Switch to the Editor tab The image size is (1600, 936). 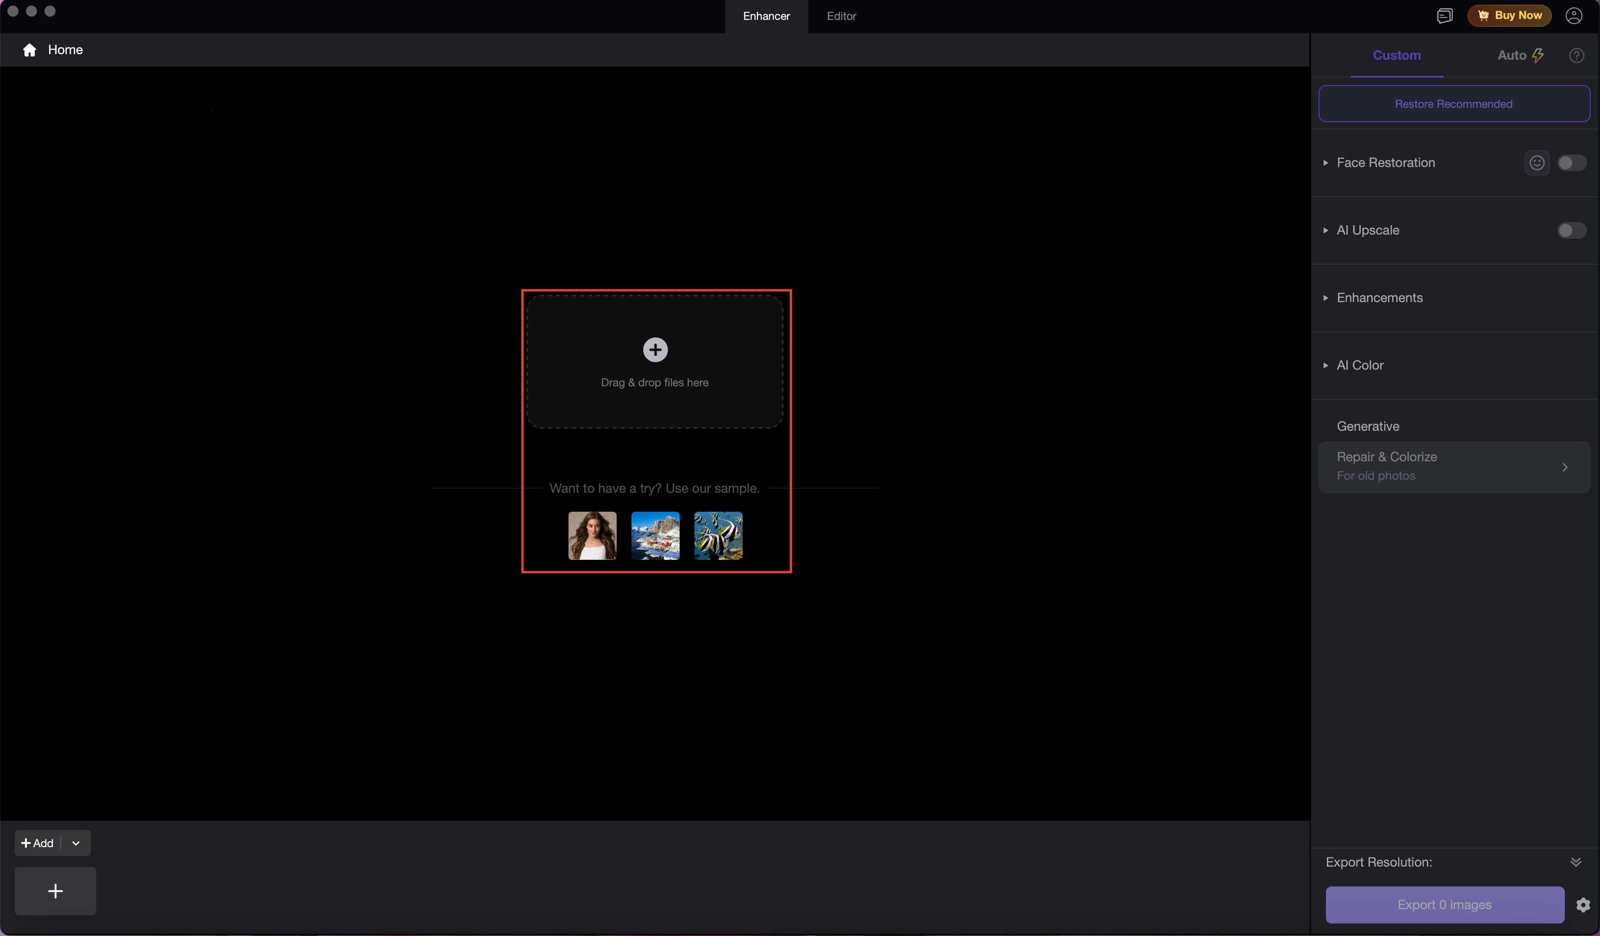(841, 17)
